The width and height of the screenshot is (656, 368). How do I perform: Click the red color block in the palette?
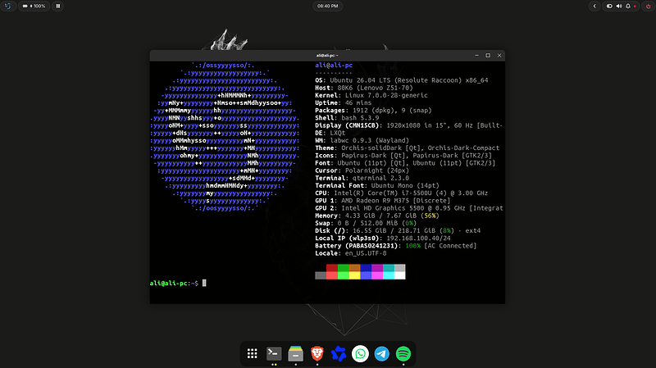coord(332,268)
